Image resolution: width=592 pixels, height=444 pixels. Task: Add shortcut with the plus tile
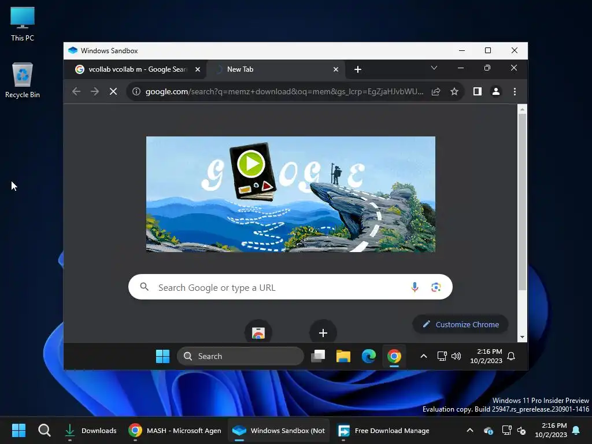pos(323,332)
